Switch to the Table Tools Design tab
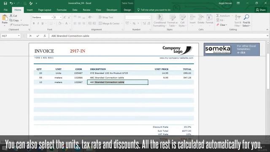270x152 pixels. point(127,10)
